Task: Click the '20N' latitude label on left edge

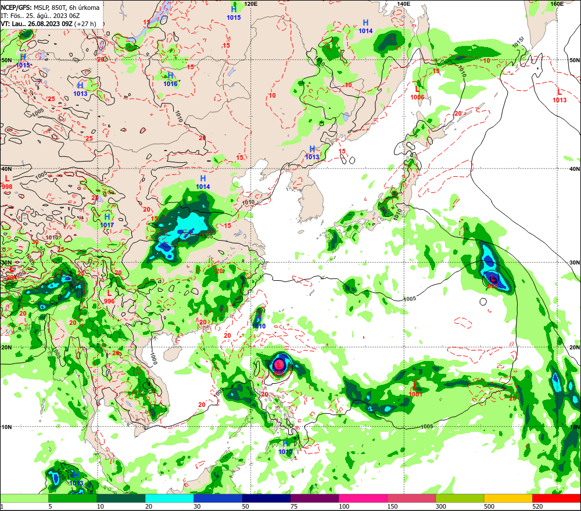Action: click(x=6, y=348)
